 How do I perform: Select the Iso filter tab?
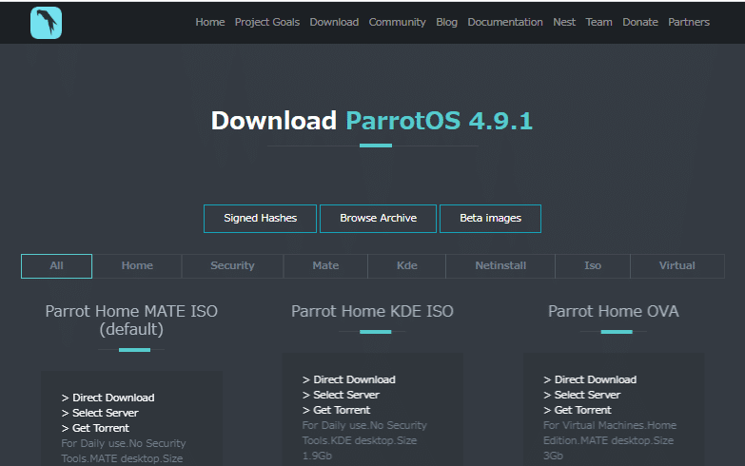click(x=593, y=266)
